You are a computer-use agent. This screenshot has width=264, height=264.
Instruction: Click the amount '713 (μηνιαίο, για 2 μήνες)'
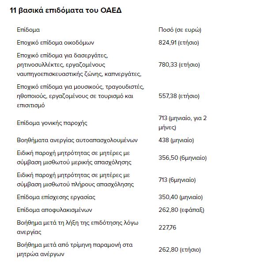[182, 123]
